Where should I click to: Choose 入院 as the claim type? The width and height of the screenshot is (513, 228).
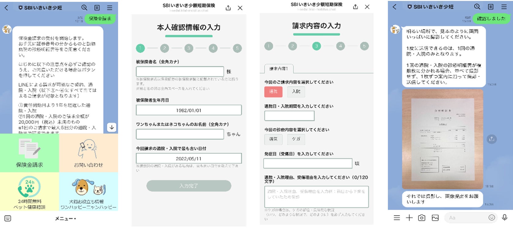296,92
